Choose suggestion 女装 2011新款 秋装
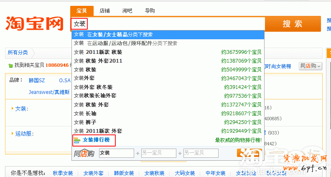The image size is (331, 177). (x=98, y=52)
